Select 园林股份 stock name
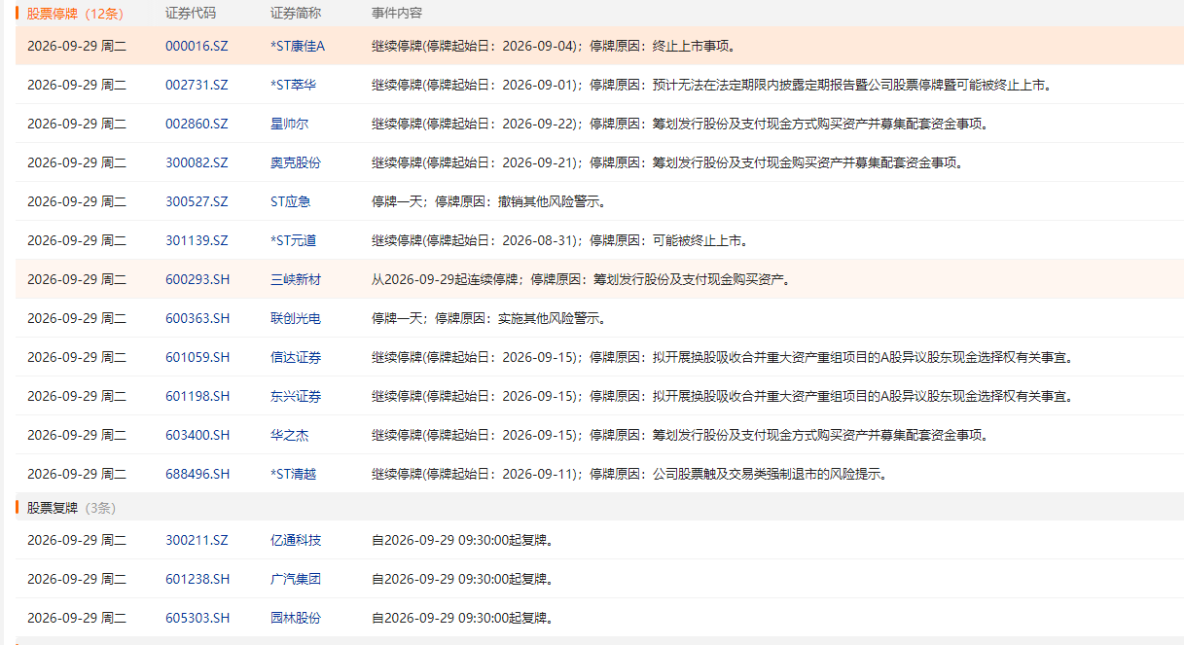Viewport: 1184px width, 645px height. coord(296,618)
